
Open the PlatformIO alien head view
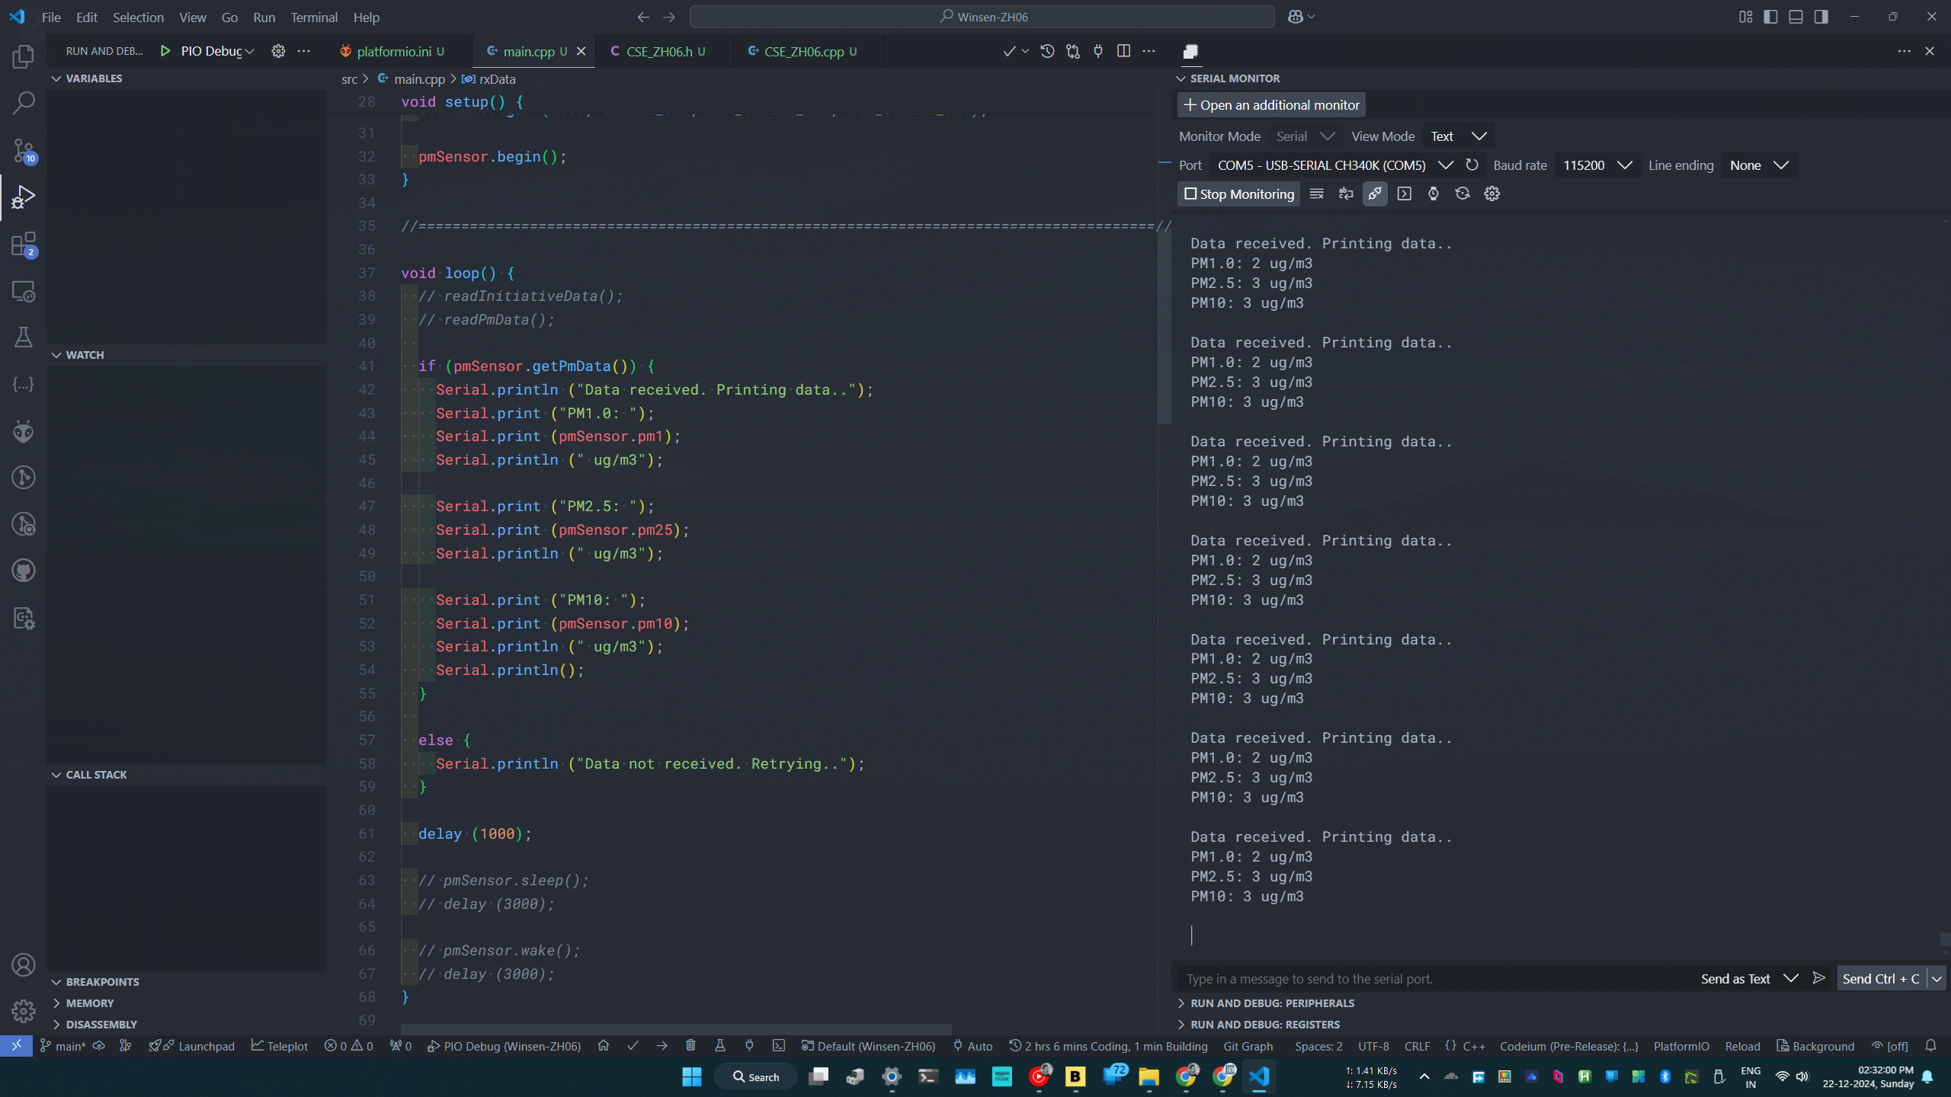pyautogui.click(x=24, y=431)
